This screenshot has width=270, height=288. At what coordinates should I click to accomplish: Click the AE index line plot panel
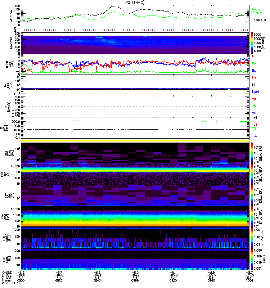(135, 16)
